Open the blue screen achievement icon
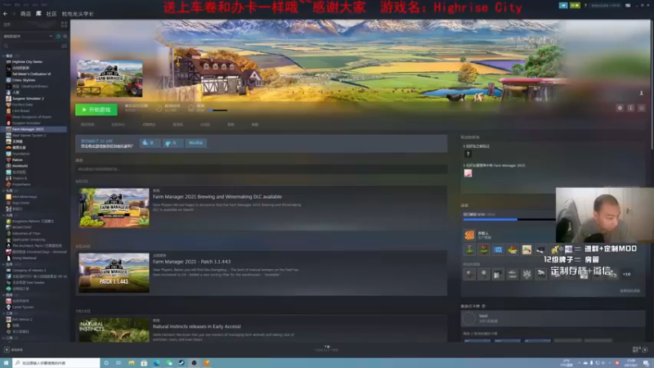Screen dimensions: 654x368 [498, 250]
